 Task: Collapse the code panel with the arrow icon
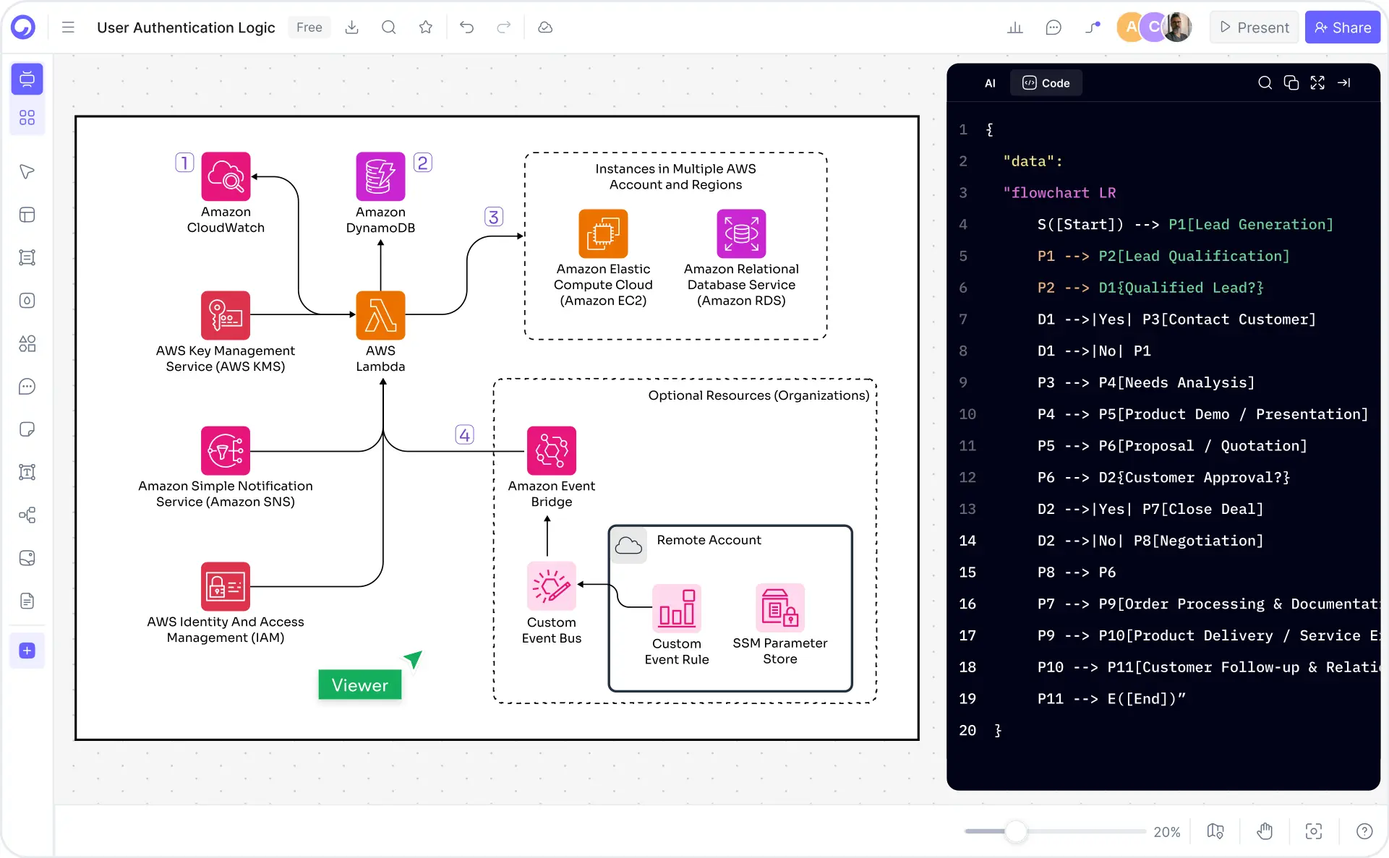click(1345, 82)
